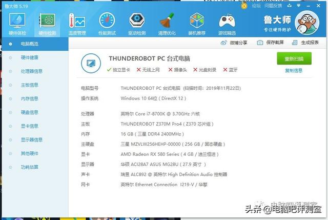Click the 生成报表 text label
328x220 pixels.
coord(310,43)
